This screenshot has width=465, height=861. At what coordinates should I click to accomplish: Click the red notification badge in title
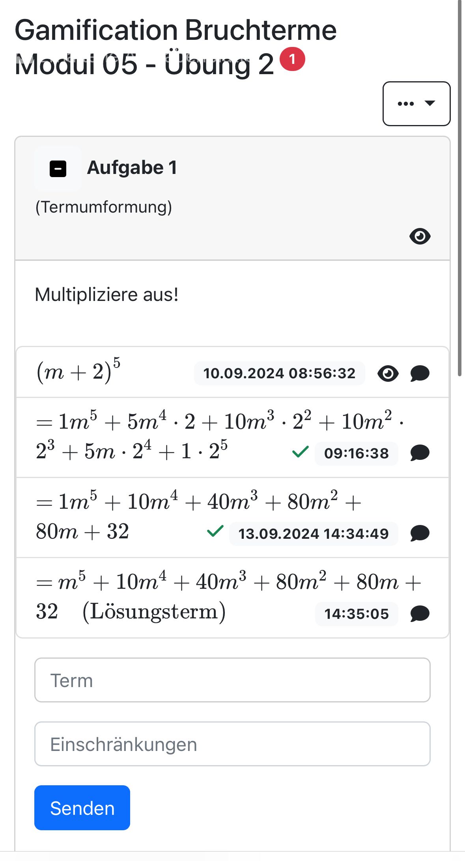click(x=292, y=59)
